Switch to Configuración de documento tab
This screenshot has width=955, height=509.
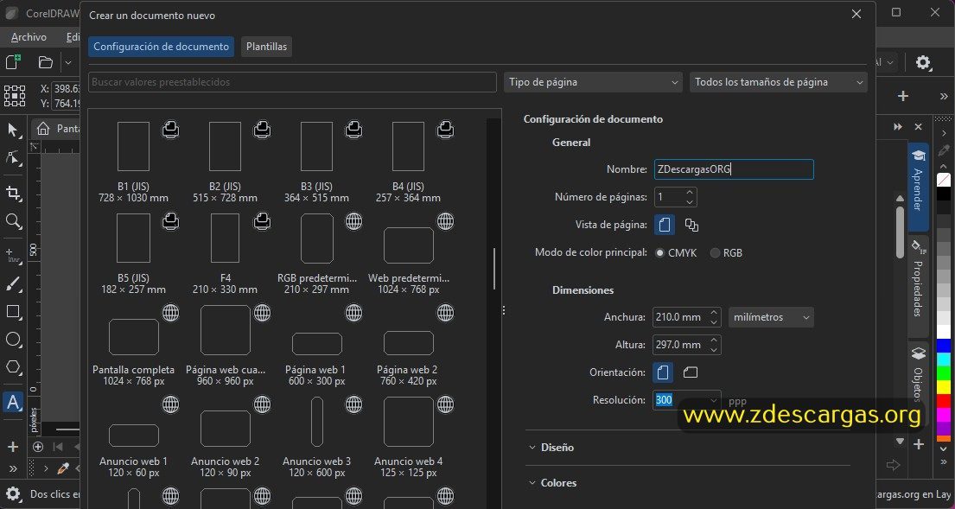(x=162, y=47)
